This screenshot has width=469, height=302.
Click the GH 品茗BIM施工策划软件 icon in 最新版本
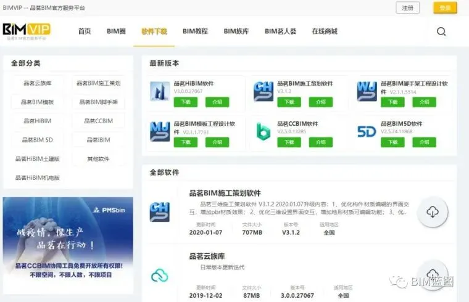[x=264, y=91]
